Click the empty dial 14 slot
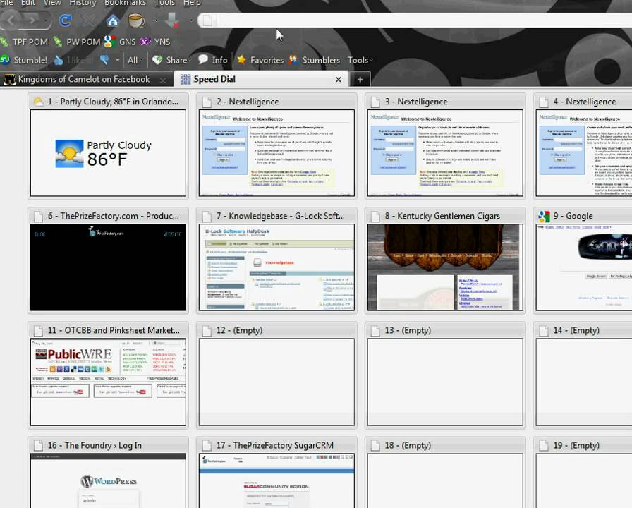This screenshot has height=508, width=632. [x=584, y=382]
